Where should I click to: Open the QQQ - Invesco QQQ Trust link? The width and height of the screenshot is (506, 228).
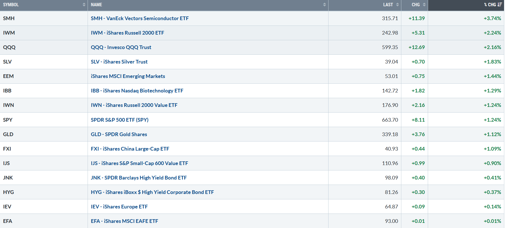pyautogui.click(x=121, y=47)
